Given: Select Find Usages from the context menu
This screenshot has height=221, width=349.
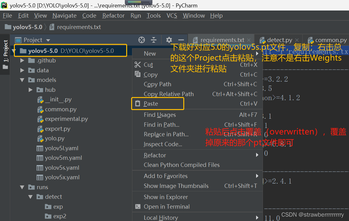Looking at the screenshot, I should (x=160, y=115).
